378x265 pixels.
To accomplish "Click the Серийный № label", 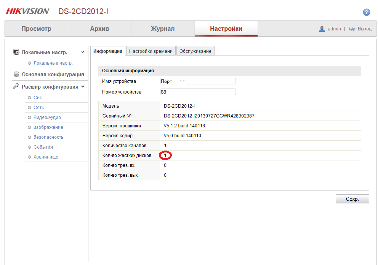I will [x=117, y=116].
